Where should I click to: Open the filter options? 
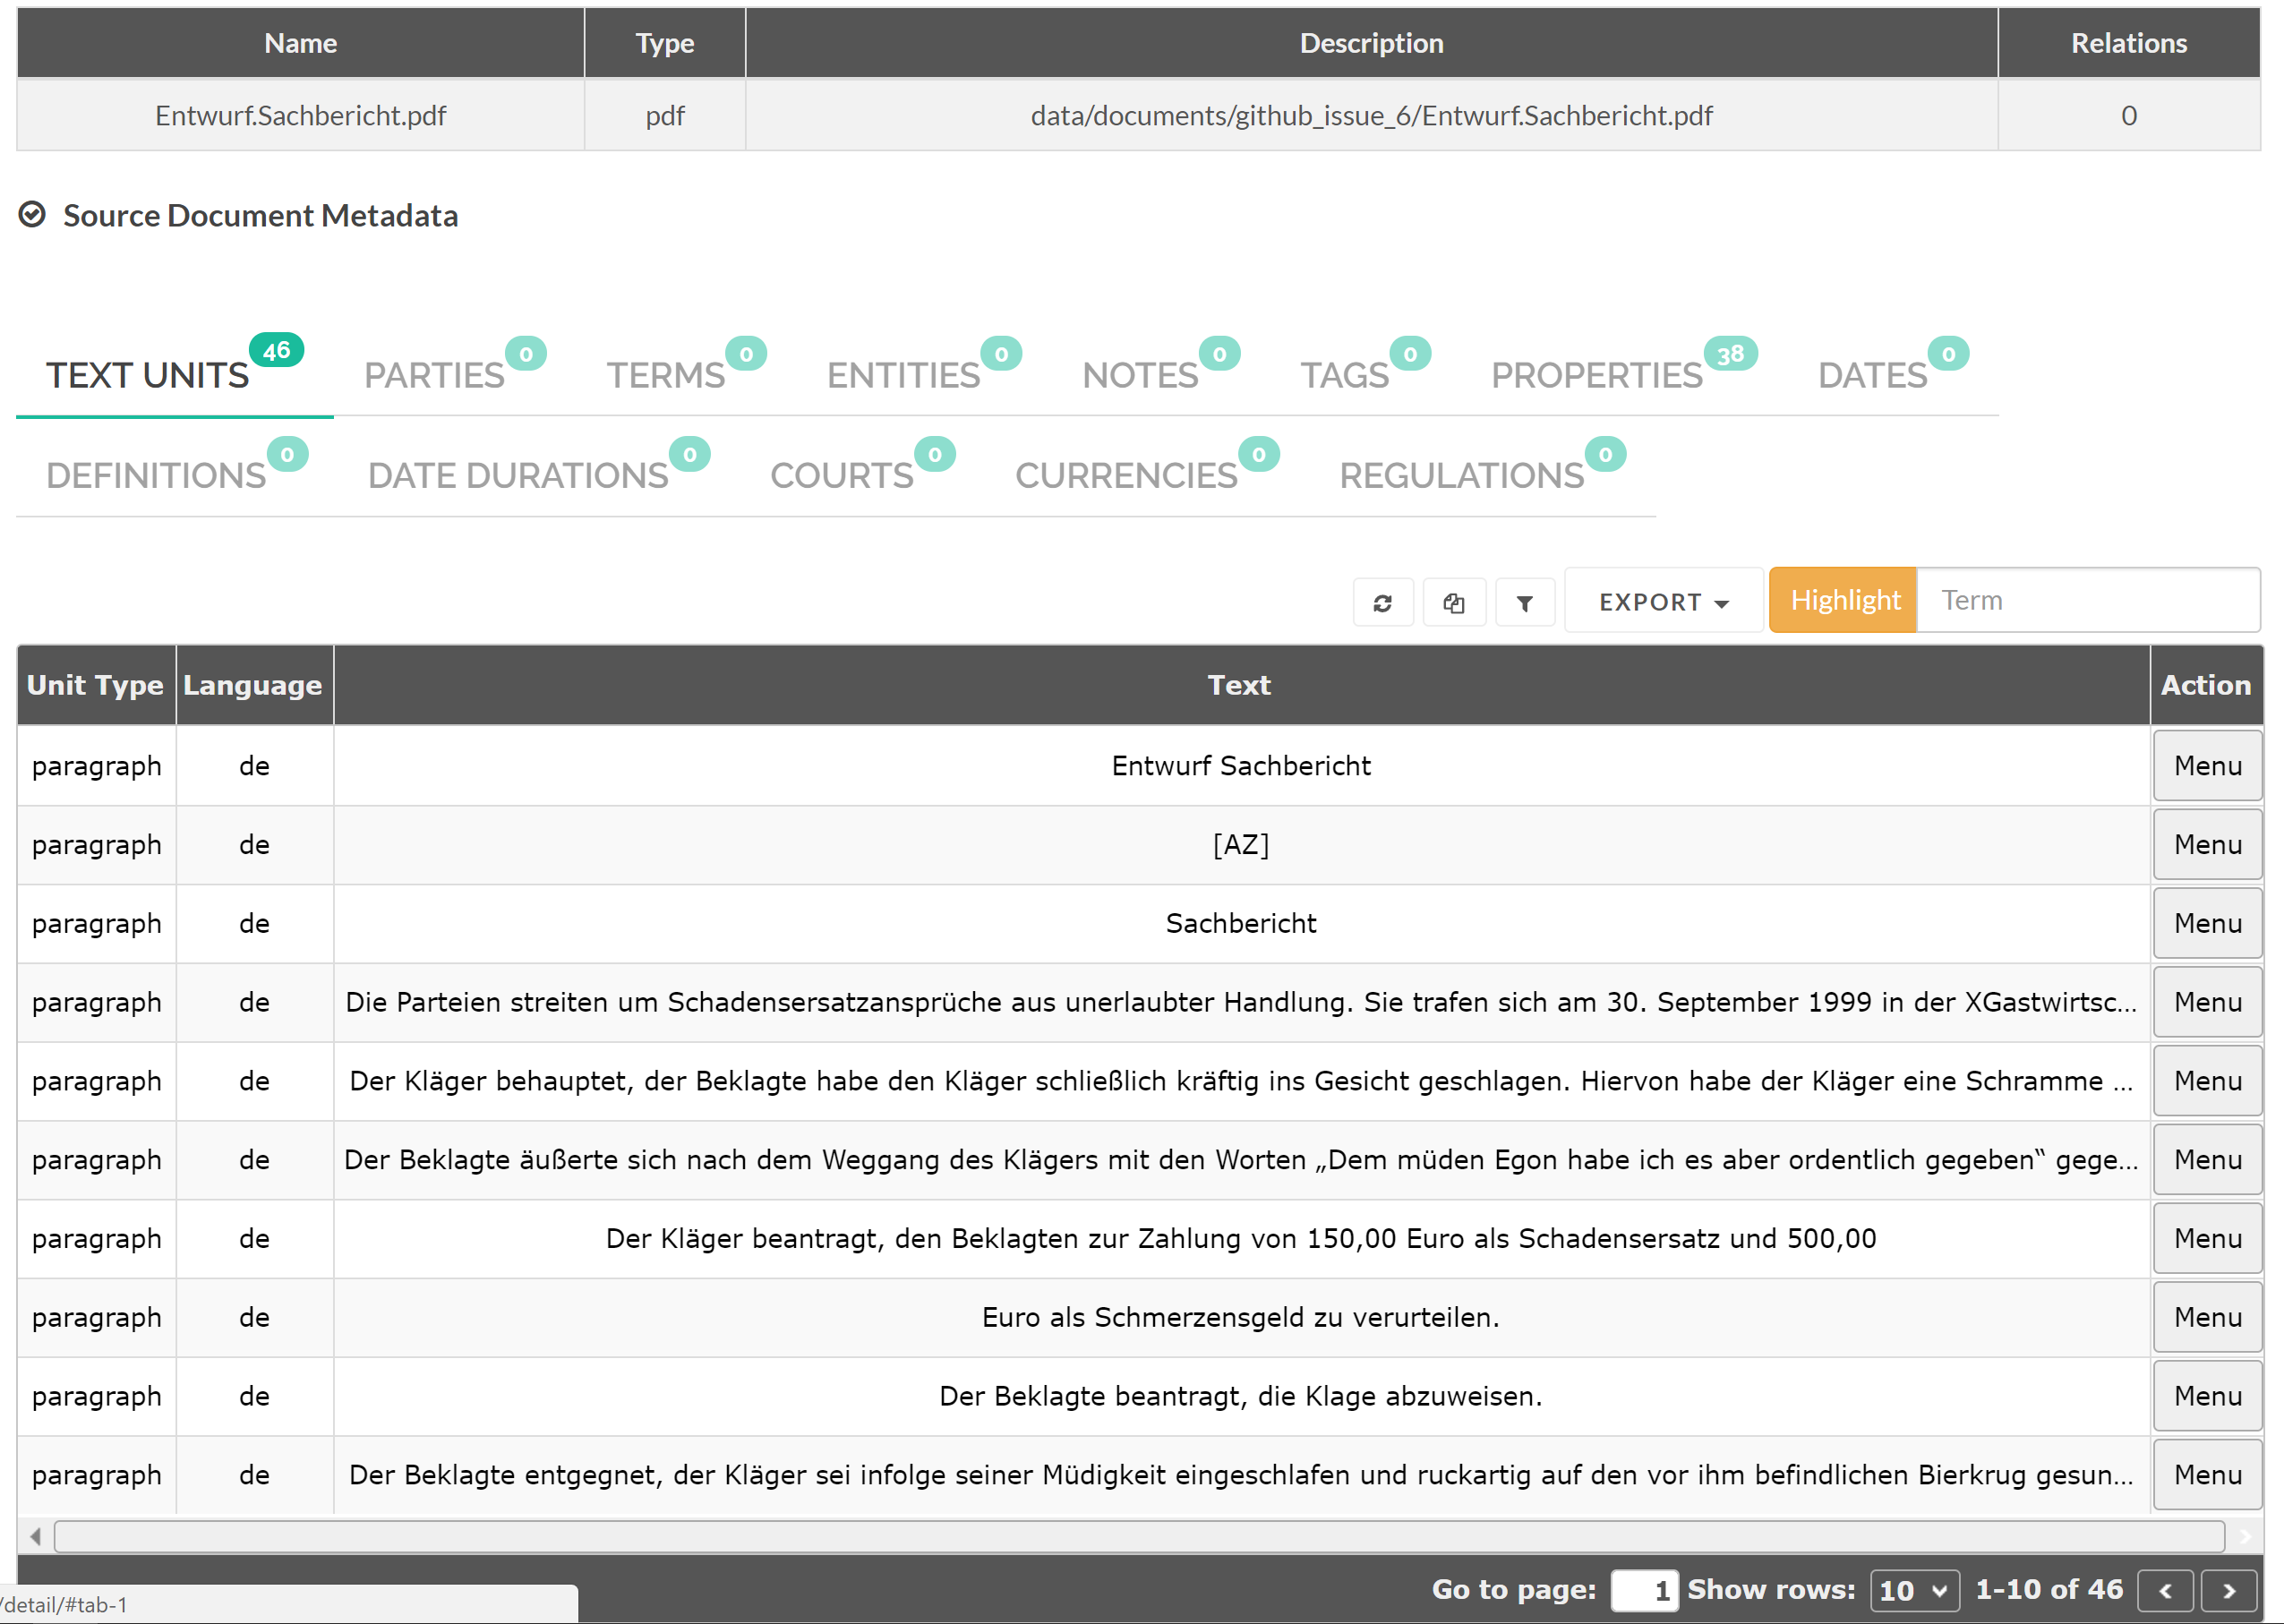point(1524,601)
